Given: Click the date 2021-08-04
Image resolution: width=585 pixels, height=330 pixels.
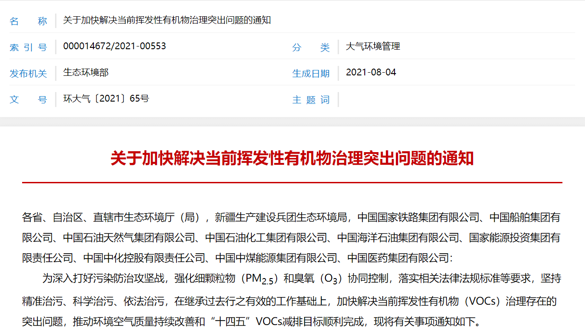Looking at the screenshot, I should (x=371, y=72).
